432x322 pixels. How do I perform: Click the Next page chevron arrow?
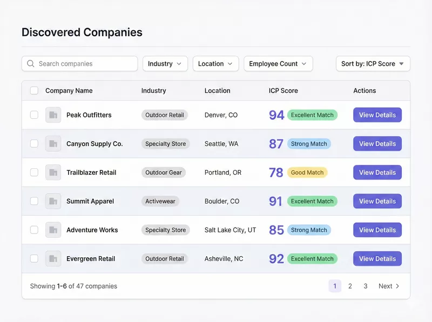tap(397, 286)
